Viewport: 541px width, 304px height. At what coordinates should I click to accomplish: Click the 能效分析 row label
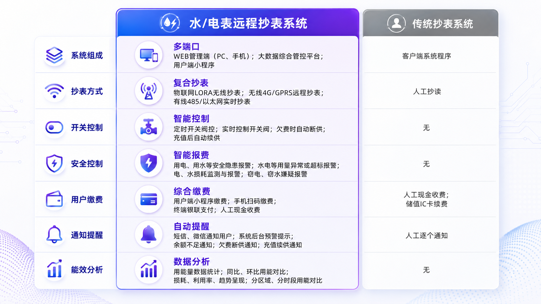[x=87, y=270]
